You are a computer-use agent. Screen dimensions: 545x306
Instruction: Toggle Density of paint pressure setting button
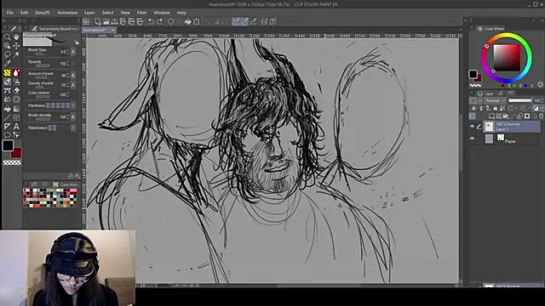point(73,85)
